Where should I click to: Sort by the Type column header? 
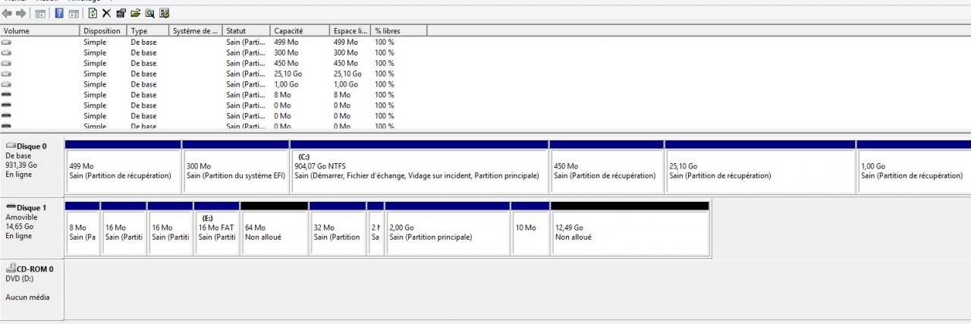148,31
